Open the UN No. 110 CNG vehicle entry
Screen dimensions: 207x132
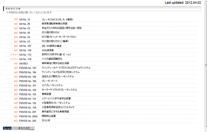point(100,50)
